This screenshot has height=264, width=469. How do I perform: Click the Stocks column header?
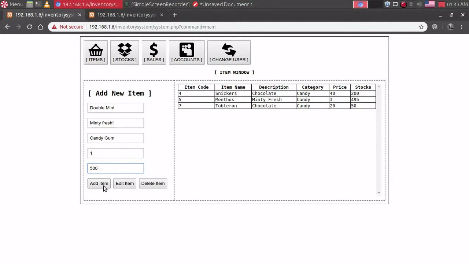tap(363, 87)
